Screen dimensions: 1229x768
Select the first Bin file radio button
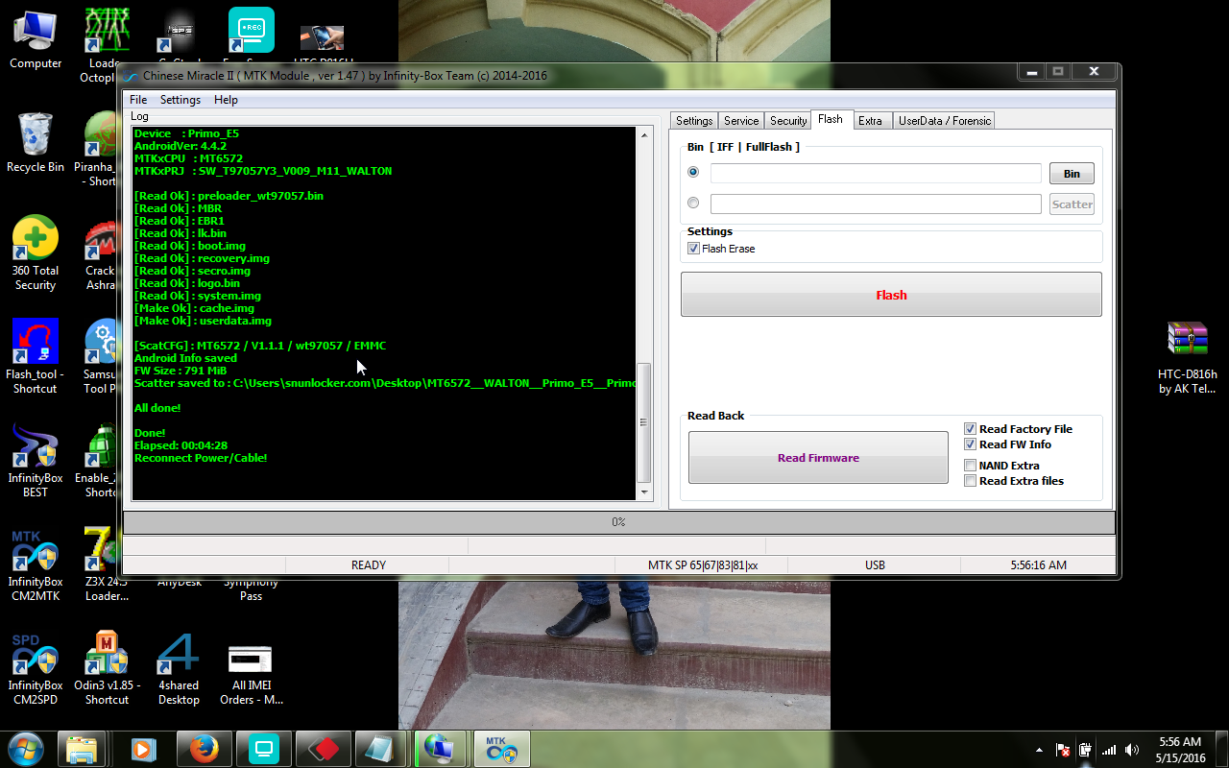pyautogui.click(x=693, y=173)
